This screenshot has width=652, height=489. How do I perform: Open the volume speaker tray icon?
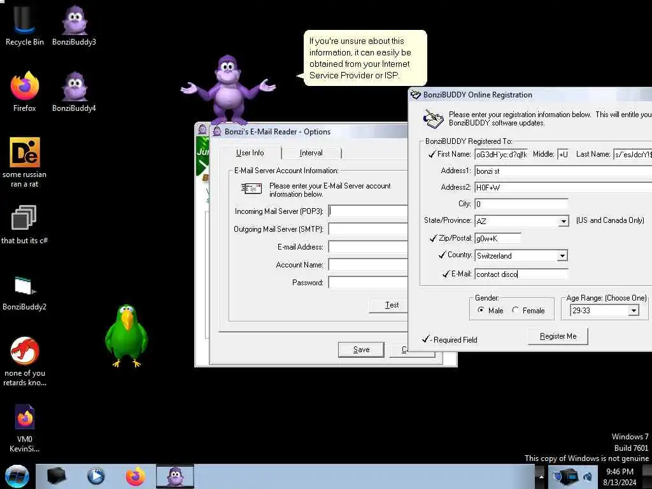(588, 476)
